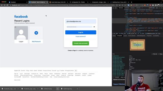Click the browser forward arrow
Screen dimensions: 163x91
point(5,5)
